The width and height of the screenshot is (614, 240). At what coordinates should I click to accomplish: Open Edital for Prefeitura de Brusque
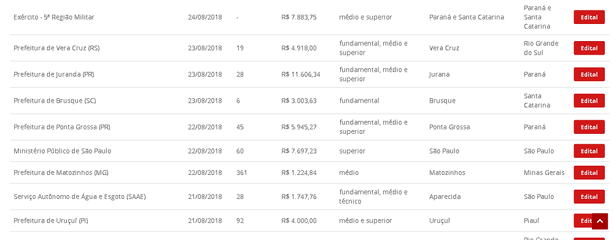click(589, 101)
